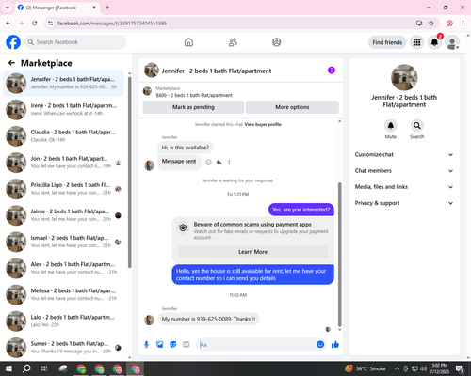Viewport: 471px width, 376px height.
Task: Open the Windows Start menu
Action: pos(8,368)
